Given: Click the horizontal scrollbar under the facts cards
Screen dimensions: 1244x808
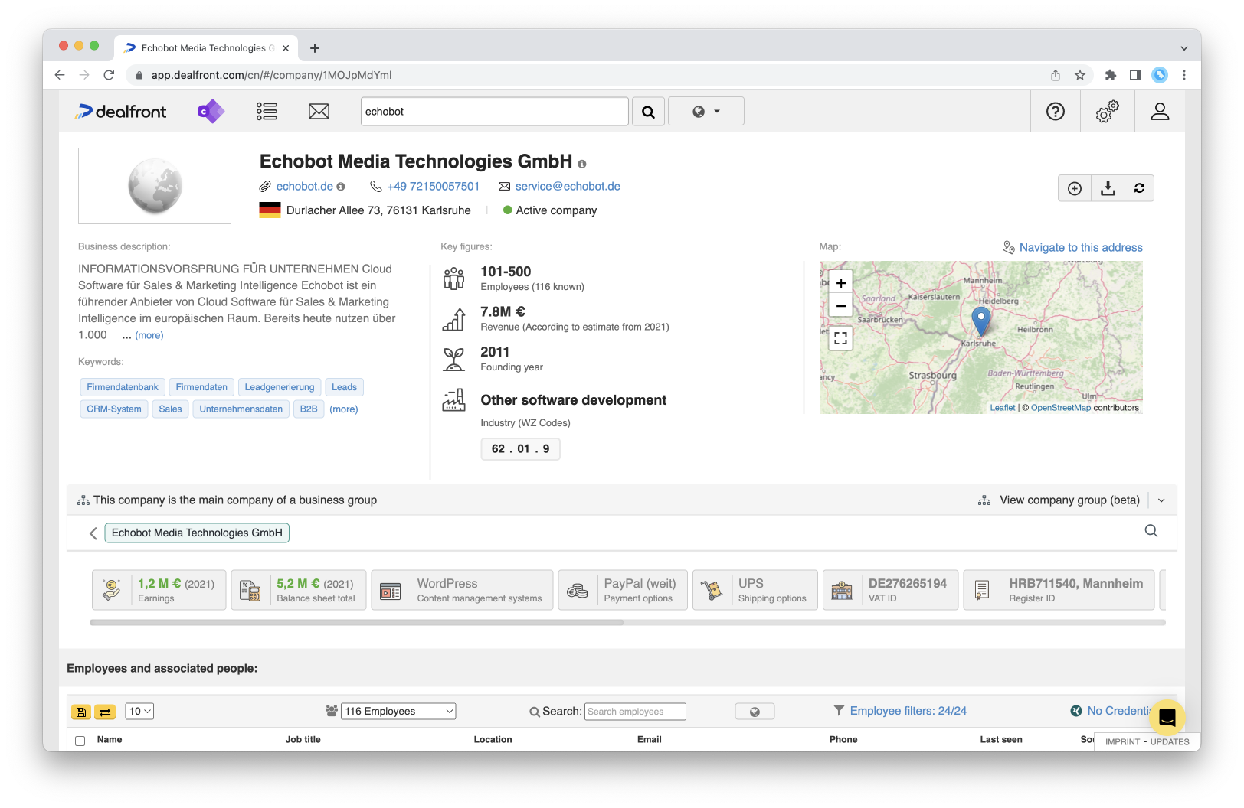Looking at the screenshot, I should point(357,623).
